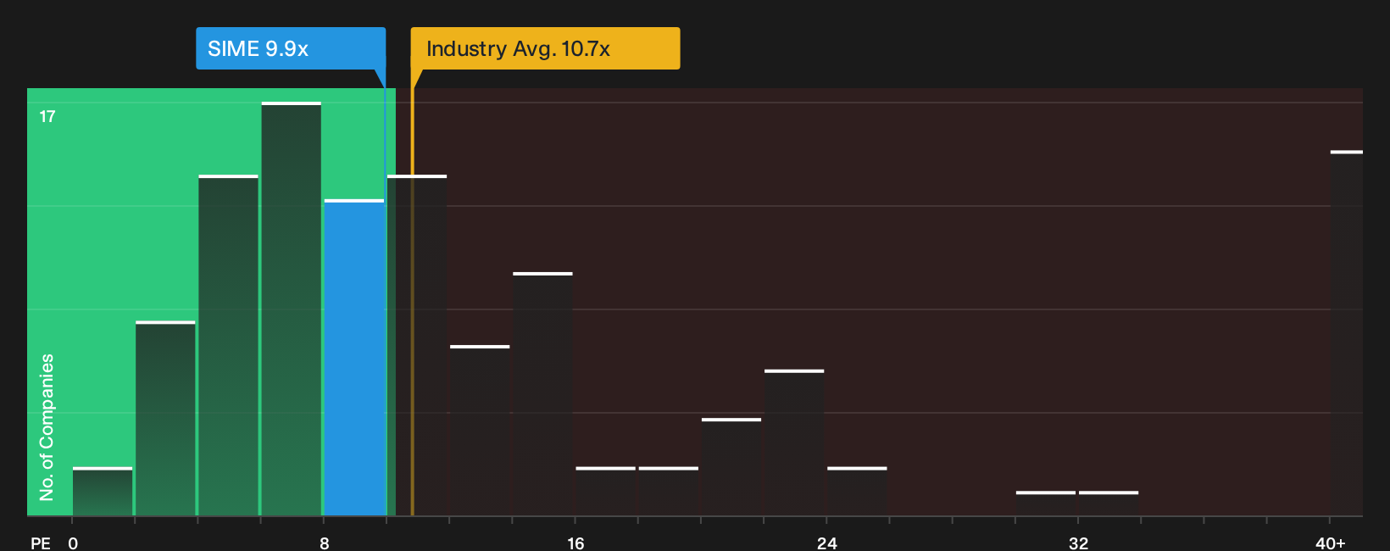Viewport: 1390px width, 551px height.
Task: Click the '16' x-axis tick label
Action: [575, 543]
